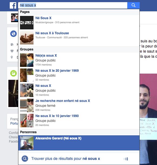
Task: Click the globe icon in left sidebar
Action: [x=14, y=34]
